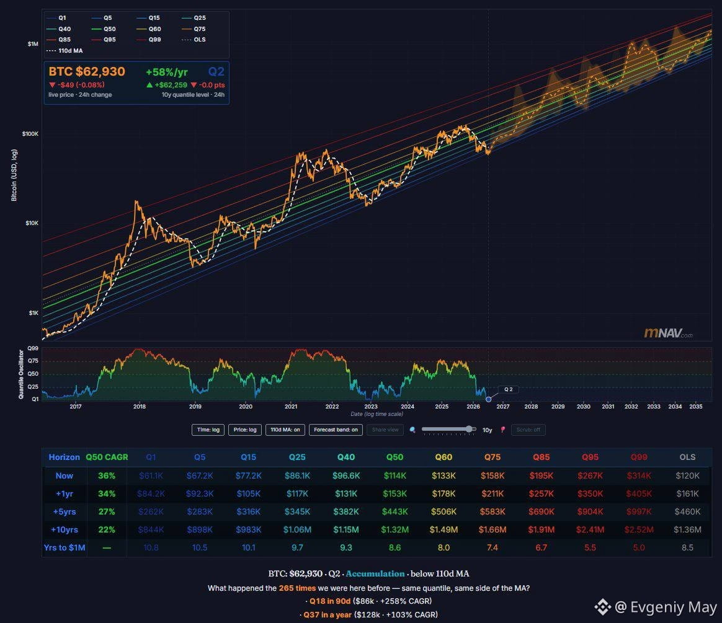Image resolution: width=722 pixels, height=623 pixels.
Task: Toggle Q60 series in chart legend
Action: point(149,29)
